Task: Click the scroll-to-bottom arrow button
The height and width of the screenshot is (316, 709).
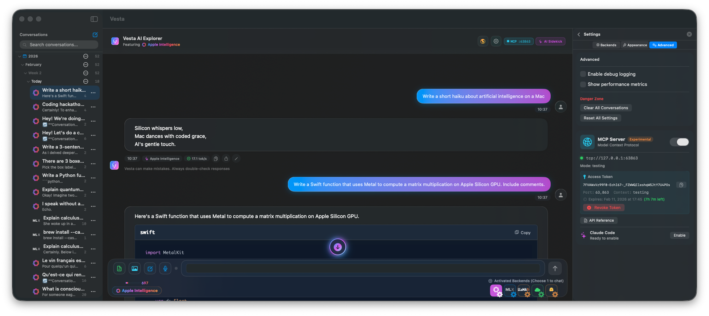Action: click(337, 247)
